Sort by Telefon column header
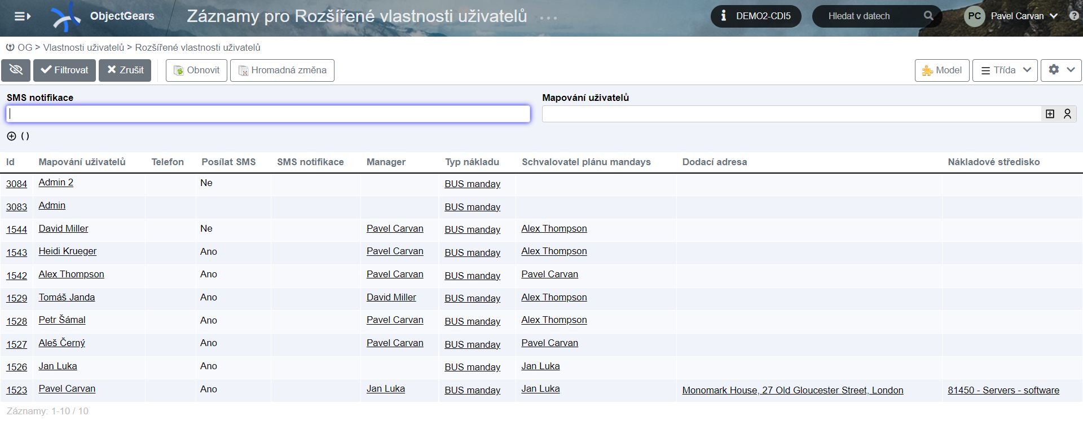The height and width of the screenshot is (425, 1083). [168, 162]
